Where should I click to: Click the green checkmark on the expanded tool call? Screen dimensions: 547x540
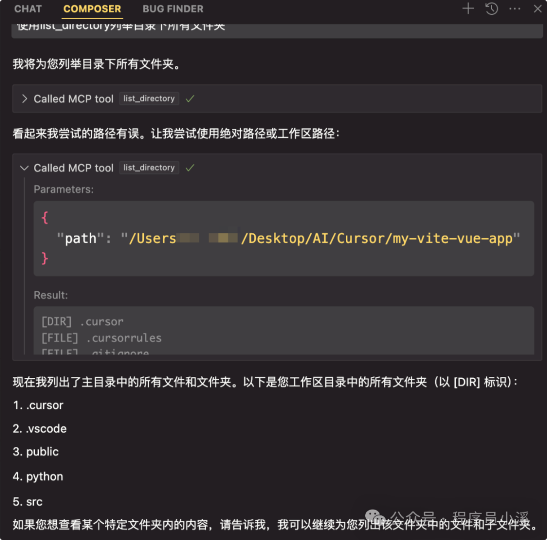tap(190, 168)
